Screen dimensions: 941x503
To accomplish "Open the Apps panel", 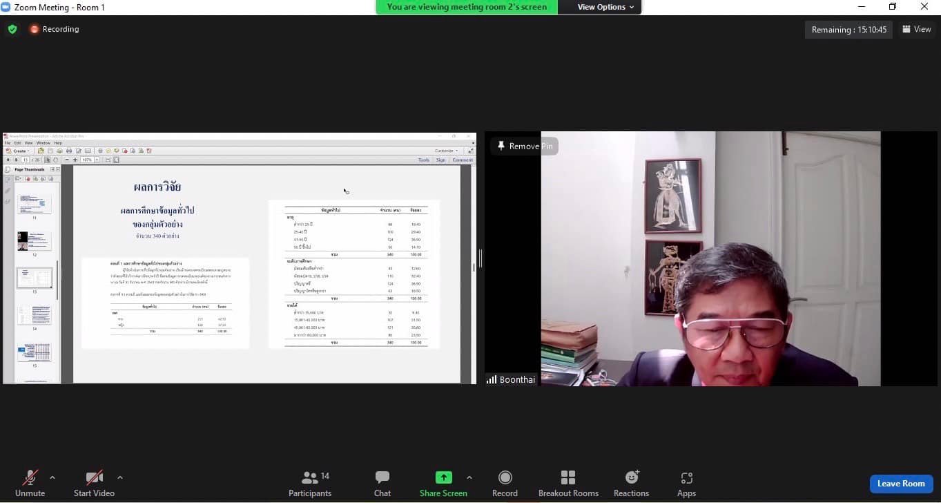I will point(686,477).
